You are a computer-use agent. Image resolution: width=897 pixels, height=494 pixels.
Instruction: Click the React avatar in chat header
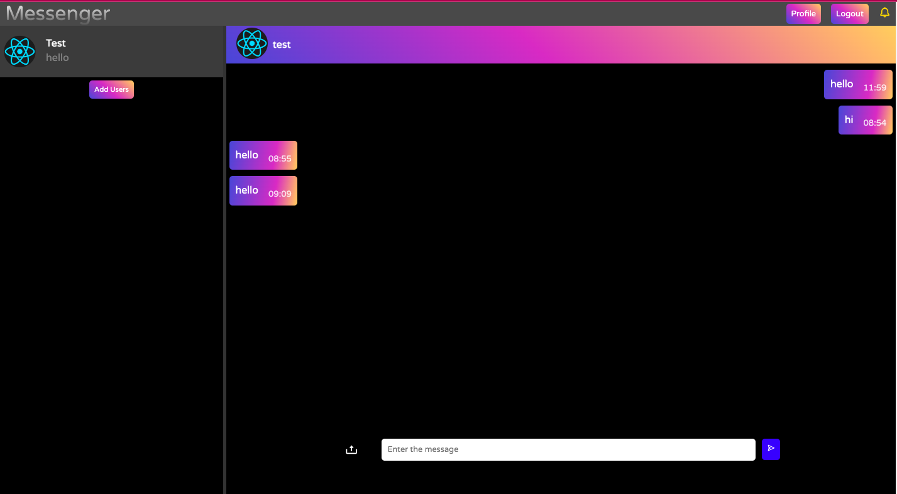point(252,44)
